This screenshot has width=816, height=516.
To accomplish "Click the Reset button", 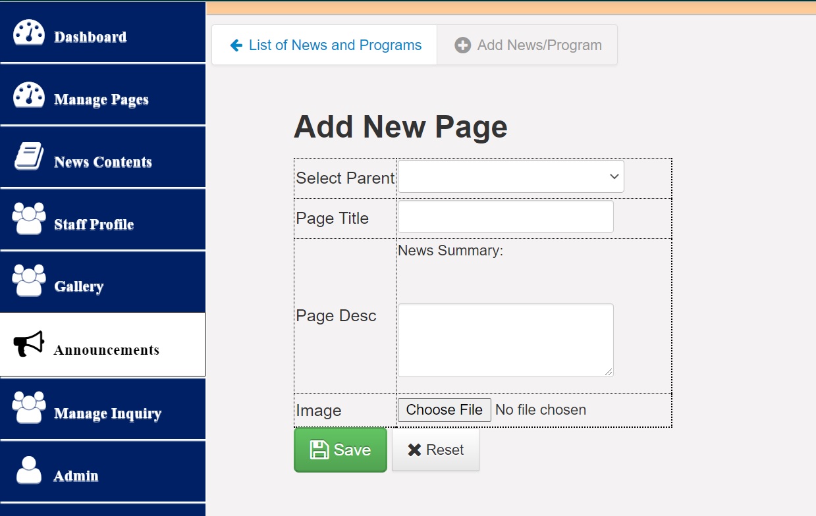I will [435, 450].
